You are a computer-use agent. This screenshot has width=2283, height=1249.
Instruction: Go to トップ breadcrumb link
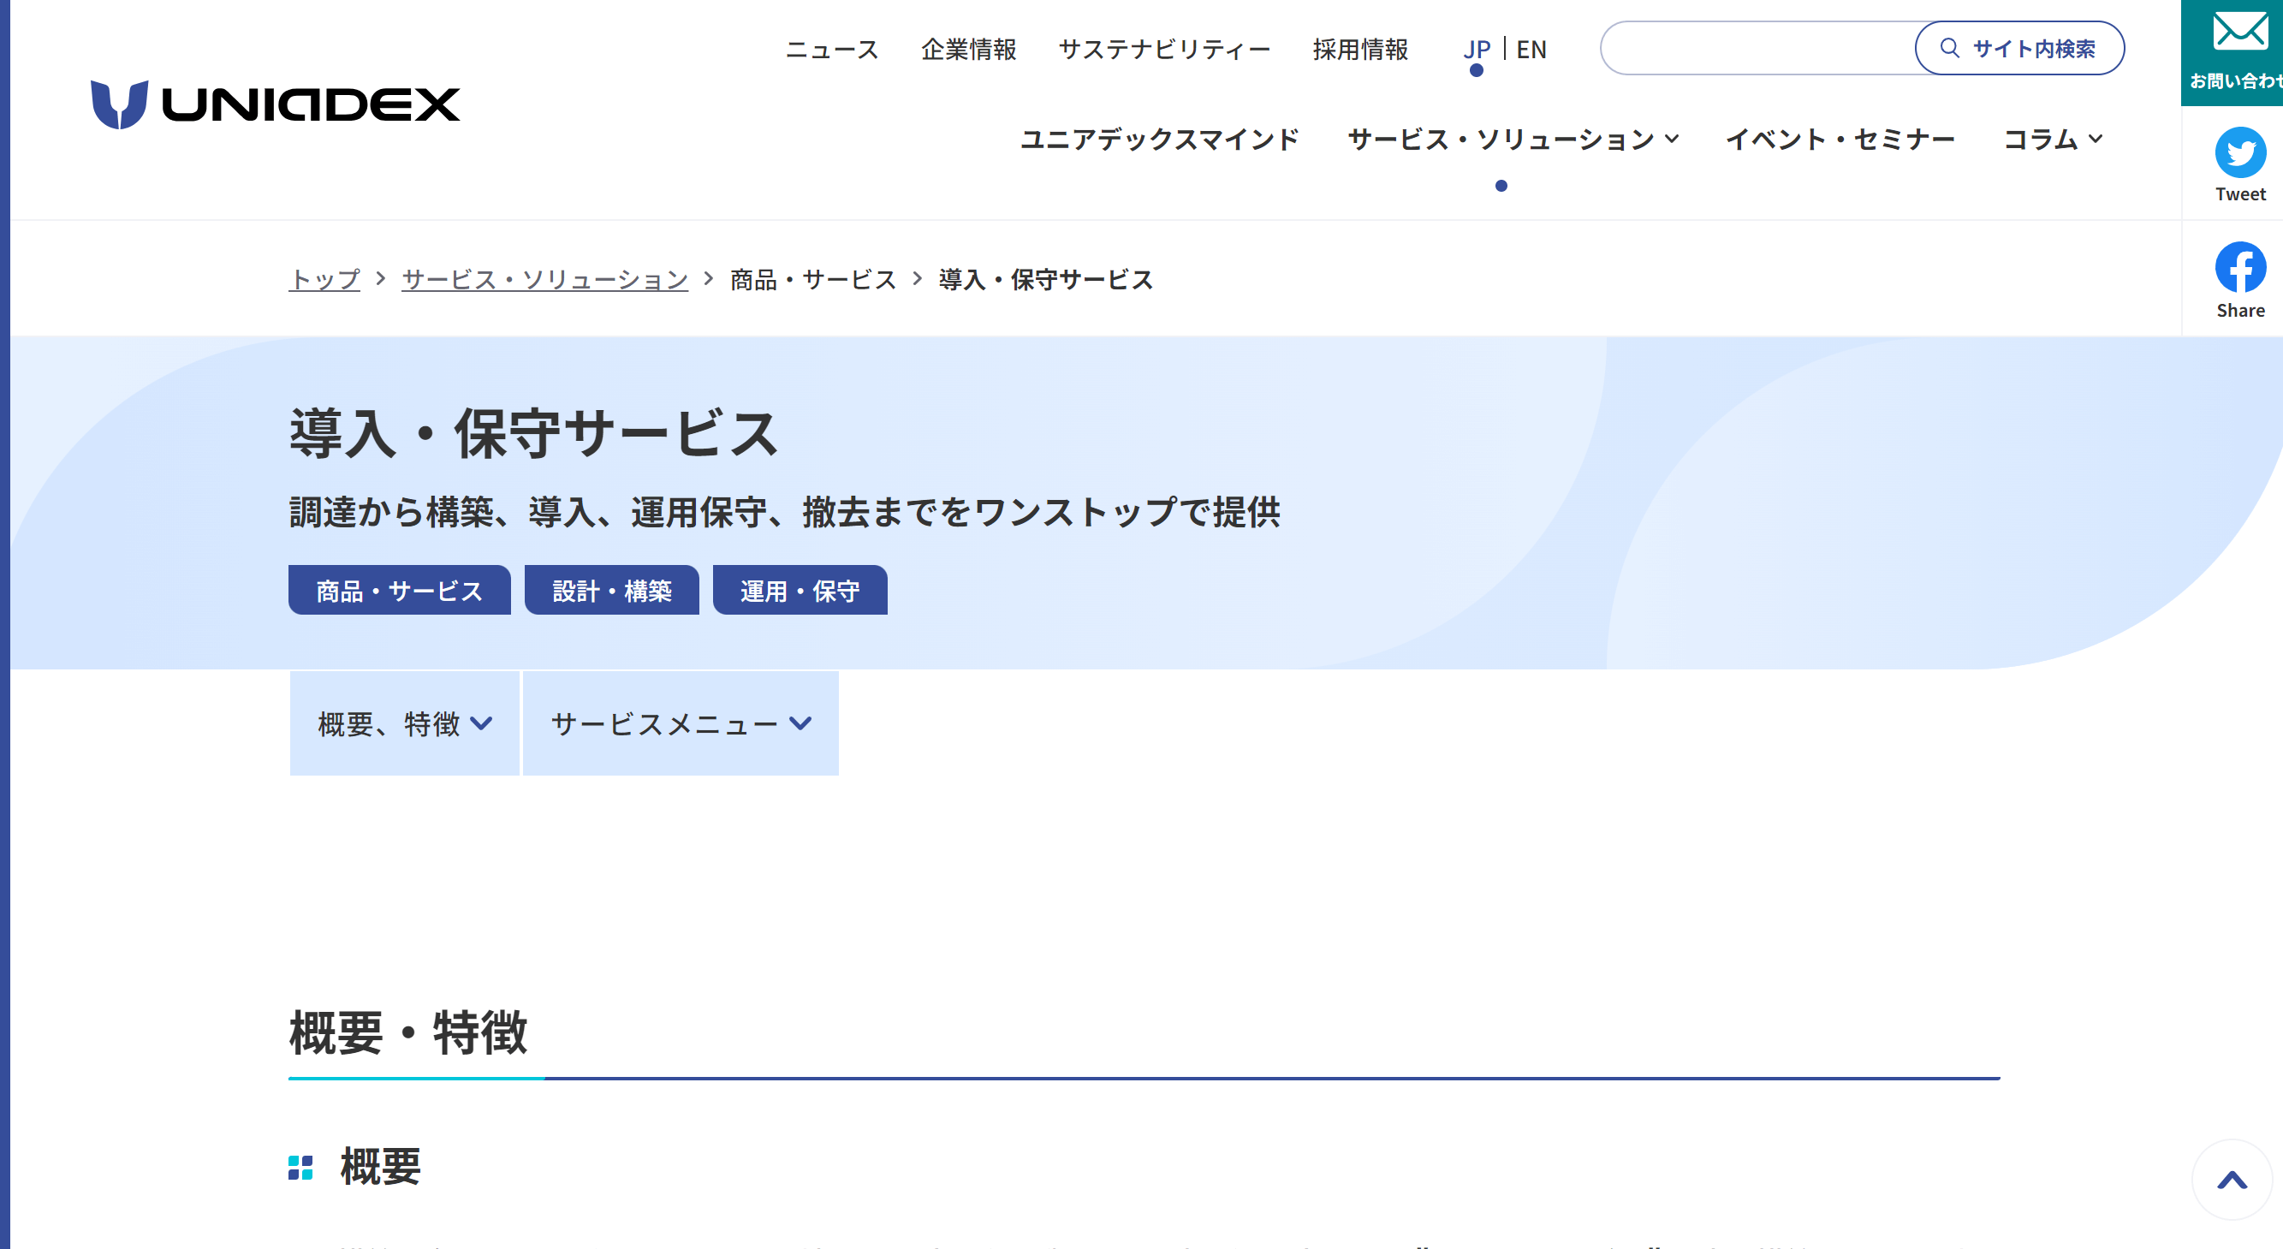pyautogui.click(x=324, y=279)
